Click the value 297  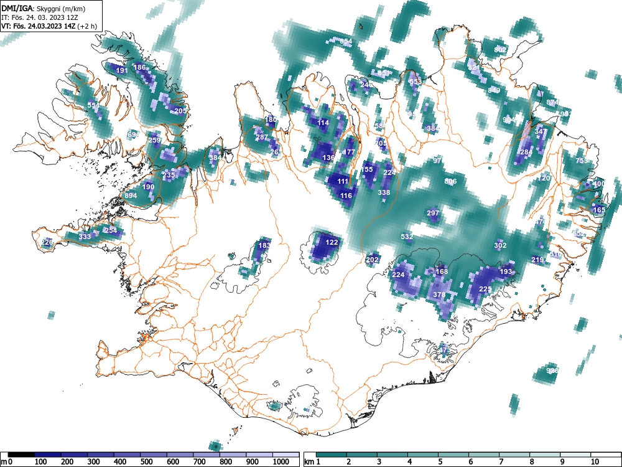[433, 213]
